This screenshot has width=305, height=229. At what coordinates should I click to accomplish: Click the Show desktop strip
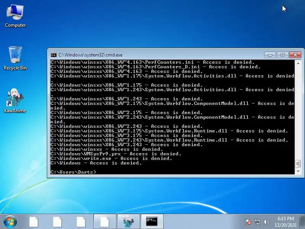[302, 222]
